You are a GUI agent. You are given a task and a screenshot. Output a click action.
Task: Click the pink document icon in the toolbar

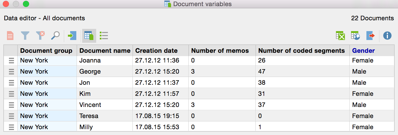(x=10, y=36)
